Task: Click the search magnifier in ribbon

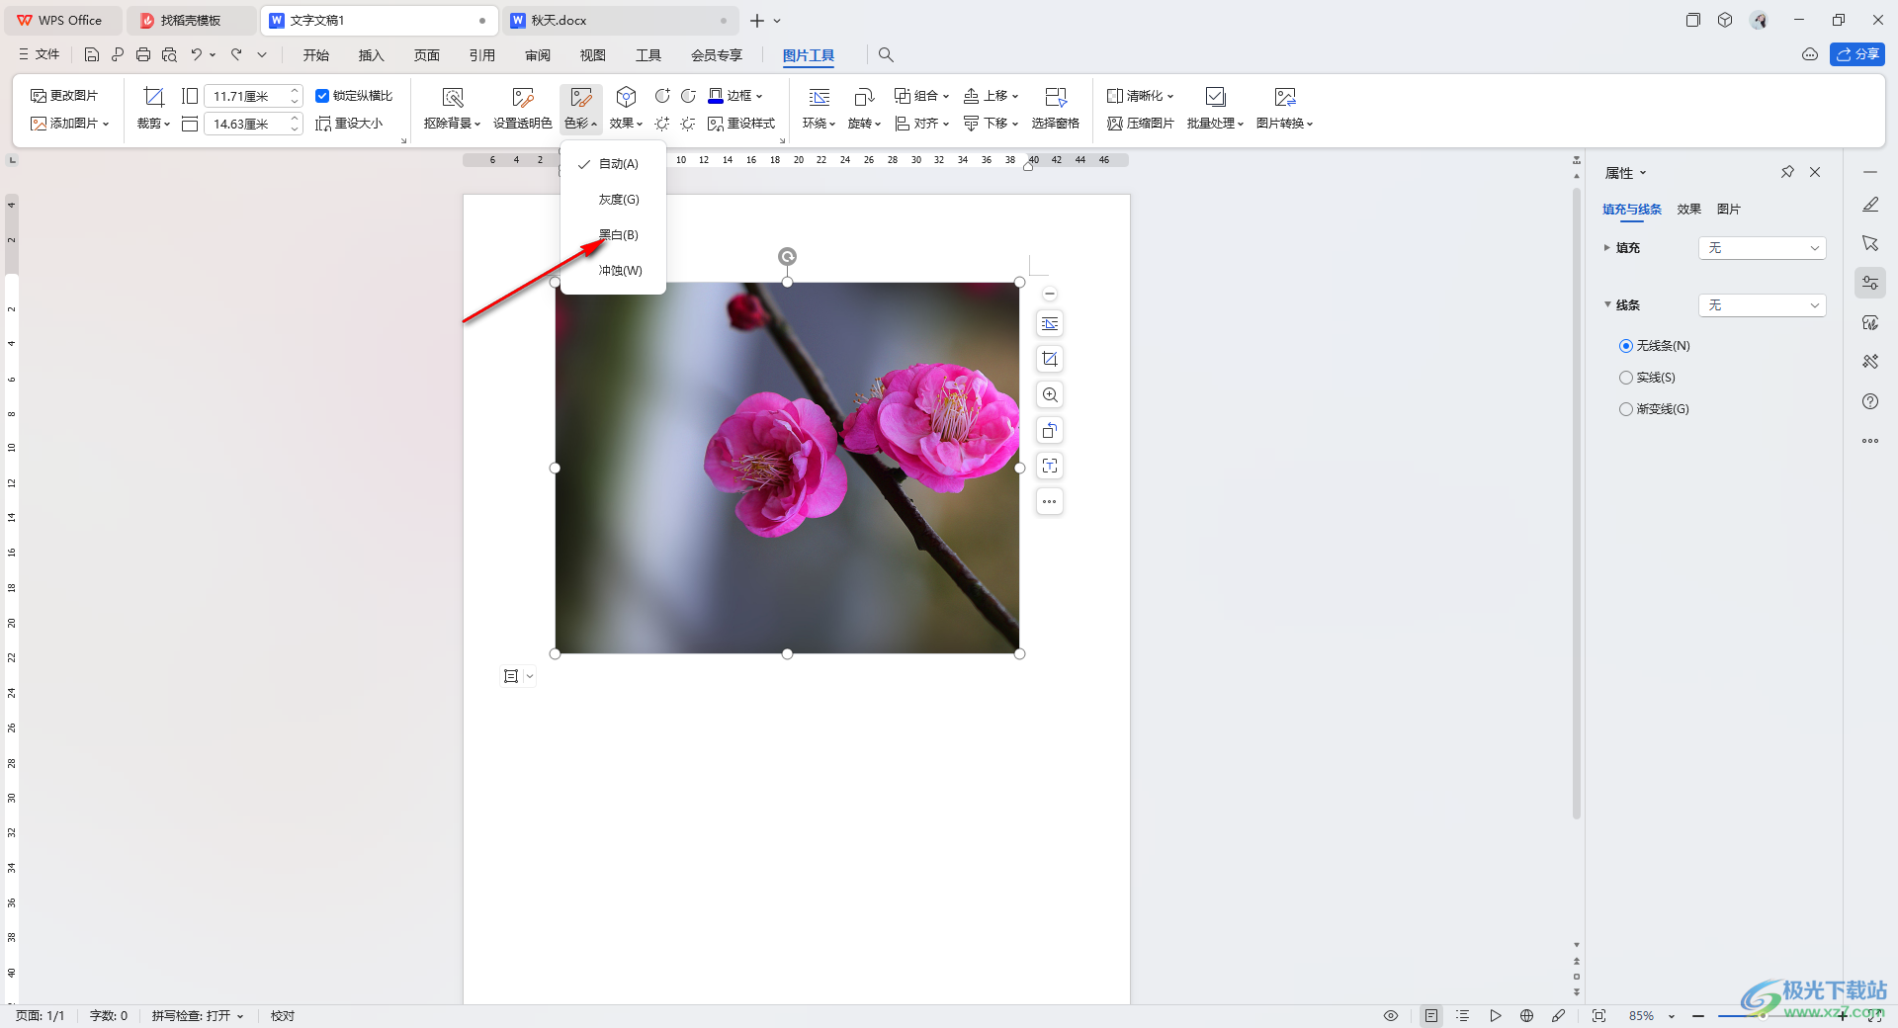Action: 886,55
